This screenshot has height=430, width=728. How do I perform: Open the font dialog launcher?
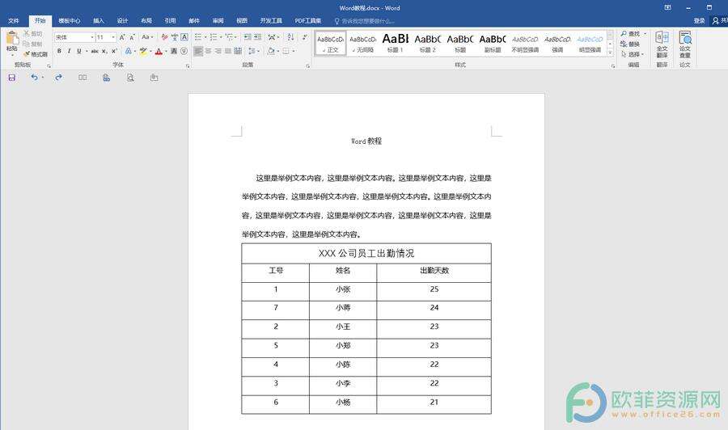pos(188,65)
